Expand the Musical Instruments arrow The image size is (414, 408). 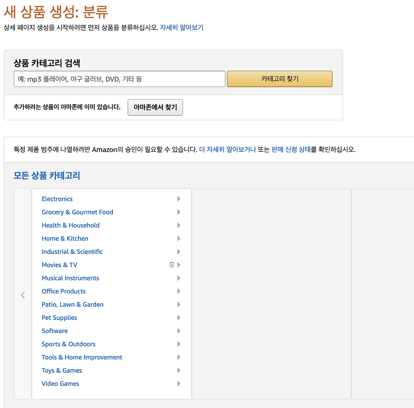click(x=179, y=278)
